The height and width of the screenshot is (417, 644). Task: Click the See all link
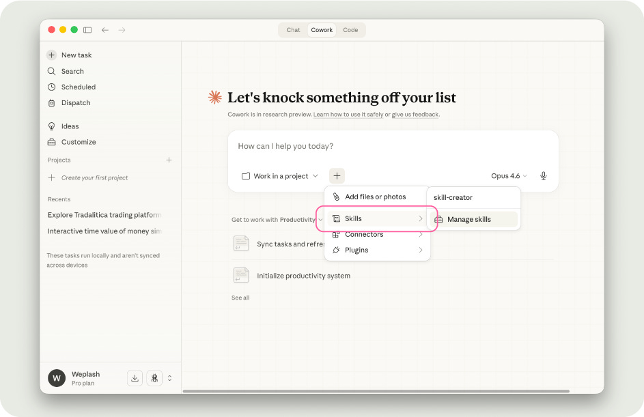[240, 298]
